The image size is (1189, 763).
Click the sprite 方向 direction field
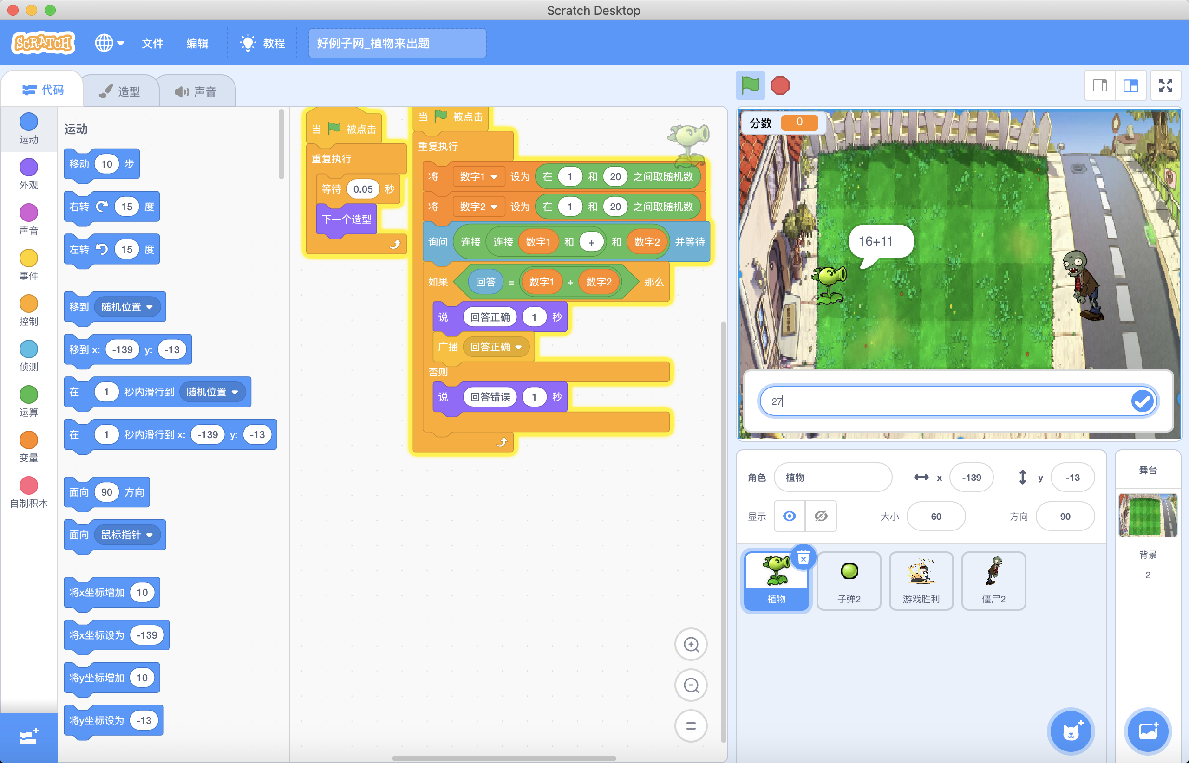(x=1065, y=516)
